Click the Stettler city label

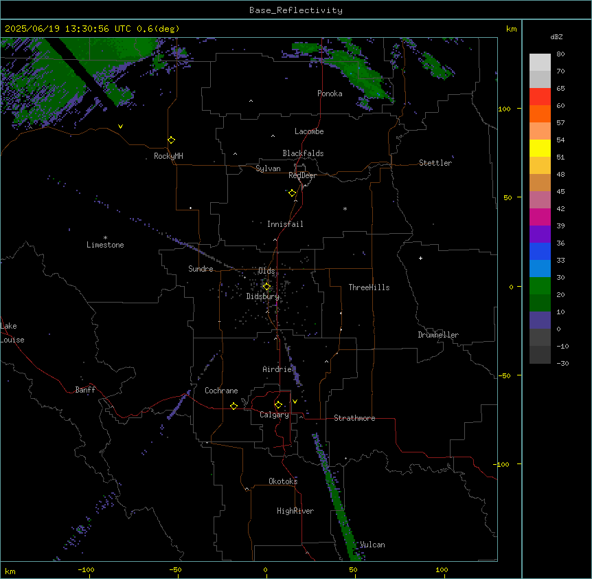coord(435,163)
